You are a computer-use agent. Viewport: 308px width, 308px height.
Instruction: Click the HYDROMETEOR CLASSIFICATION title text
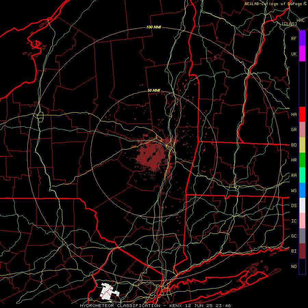(x=120, y=306)
